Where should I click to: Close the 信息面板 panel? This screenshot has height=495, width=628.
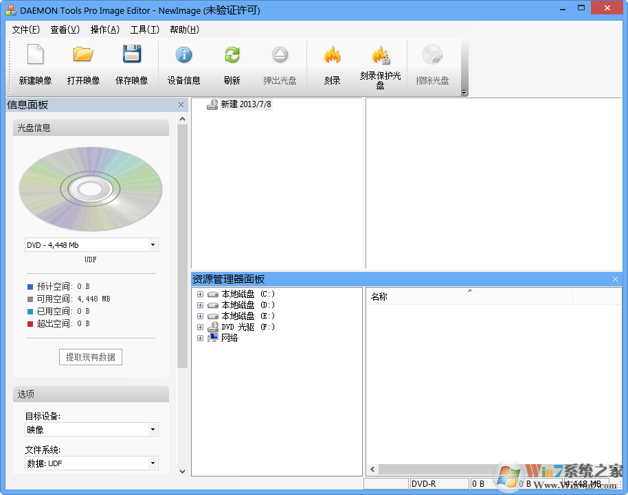pos(181,105)
